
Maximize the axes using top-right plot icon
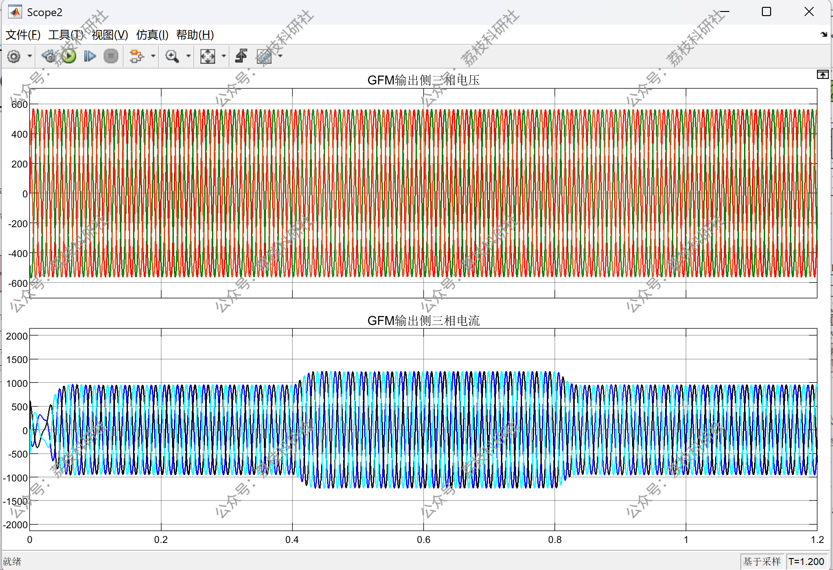[x=822, y=75]
